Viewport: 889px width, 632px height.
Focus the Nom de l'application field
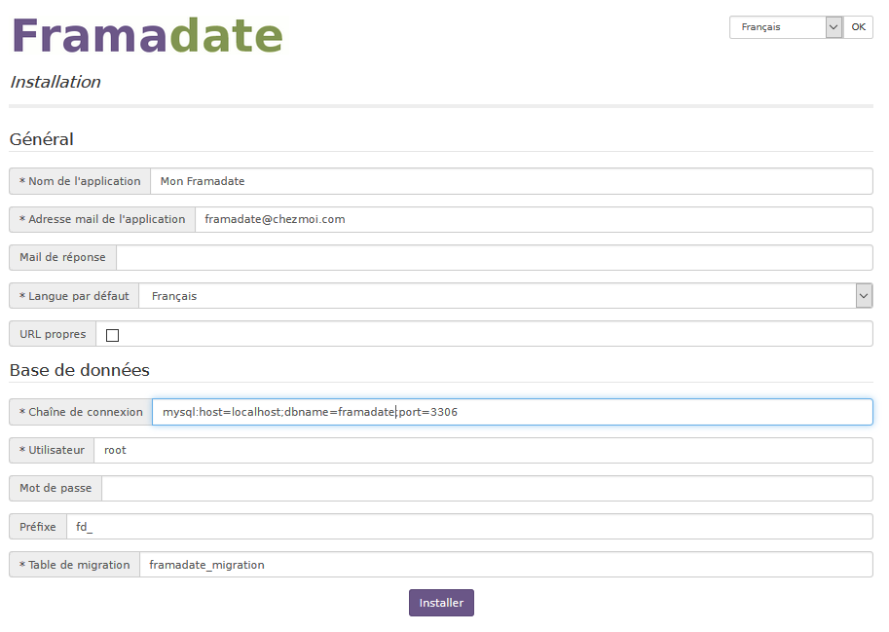point(511,181)
